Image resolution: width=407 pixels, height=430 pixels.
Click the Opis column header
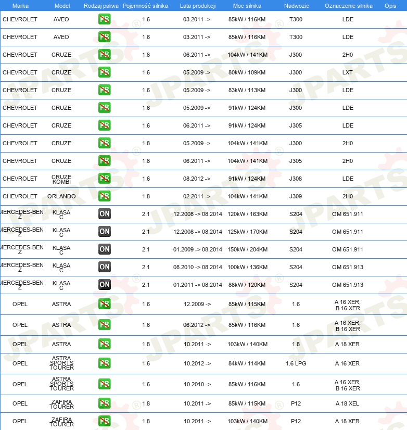tap(390, 6)
